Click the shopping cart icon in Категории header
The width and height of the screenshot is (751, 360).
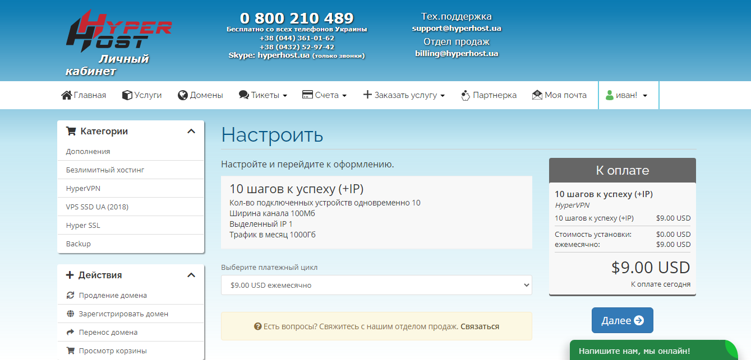[x=71, y=131]
